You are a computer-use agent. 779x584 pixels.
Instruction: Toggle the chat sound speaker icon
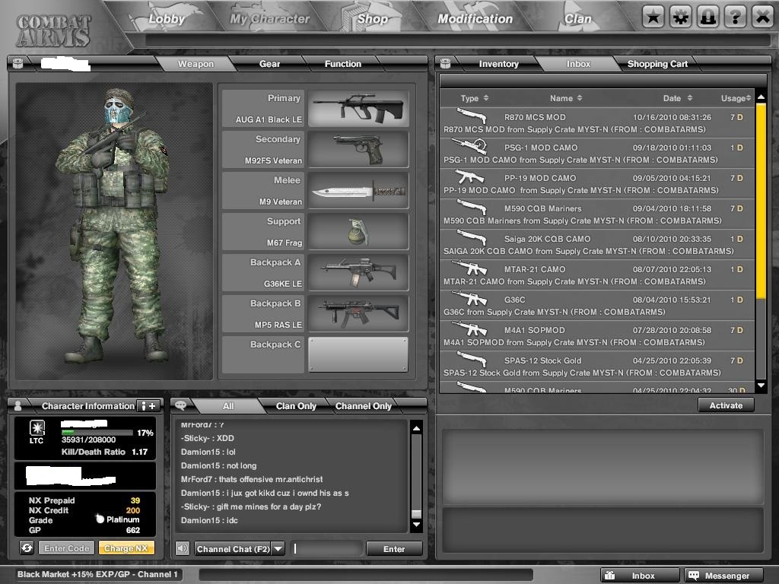pos(183,548)
